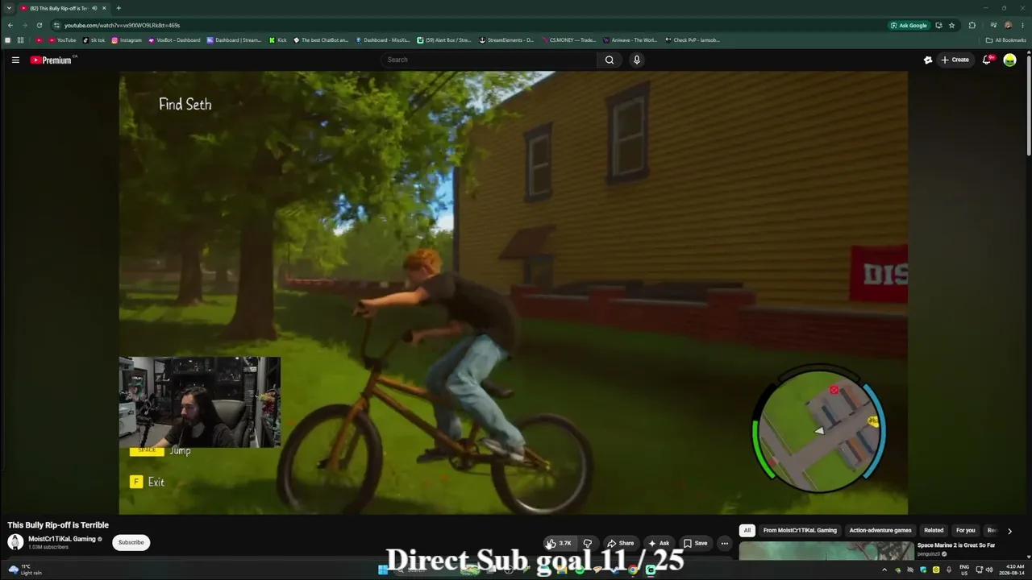The height and width of the screenshot is (580, 1032).
Task: Reload the page with the refresh icon
Action: (x=39, y=25)
